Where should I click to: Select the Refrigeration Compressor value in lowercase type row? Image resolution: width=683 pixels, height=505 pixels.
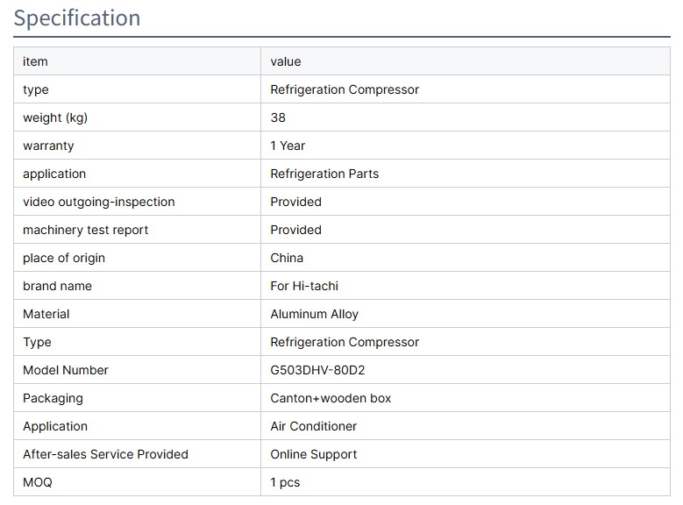coord(345,89)
